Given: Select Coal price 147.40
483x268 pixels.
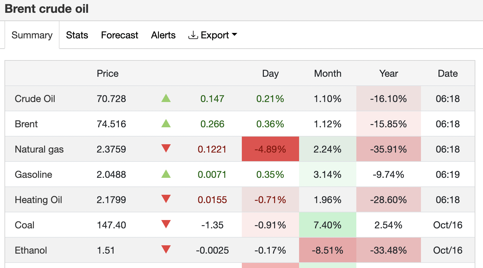Looking at the screenshot, I should (111, 225).
